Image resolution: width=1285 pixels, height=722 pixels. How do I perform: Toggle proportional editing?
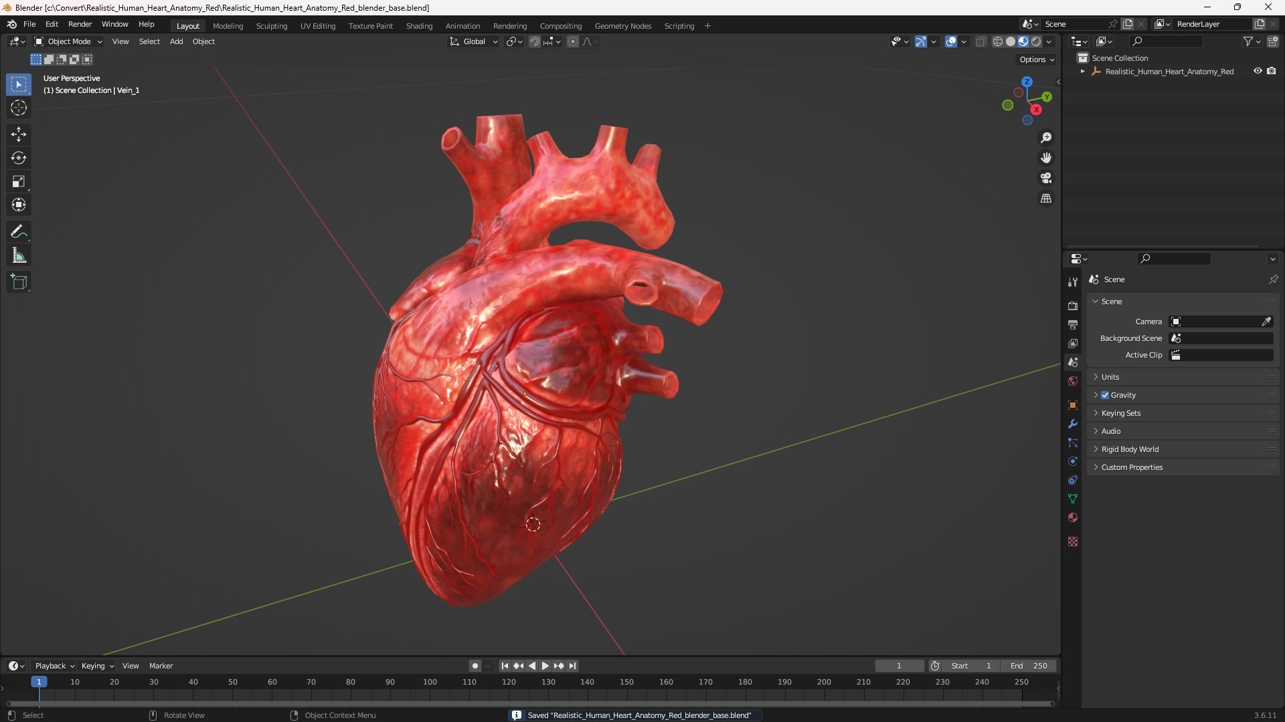[x=573, y=41]
